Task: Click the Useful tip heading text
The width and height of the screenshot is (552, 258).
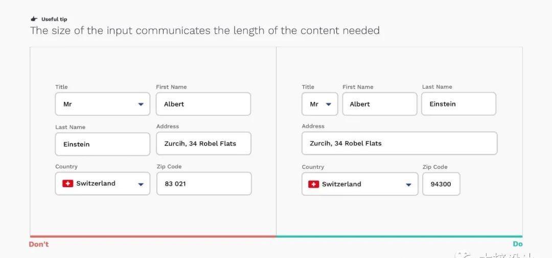Action: [54, 19]
